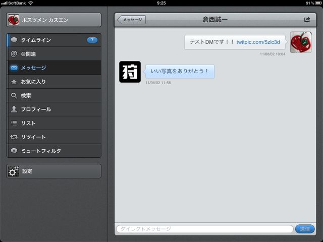Click the star favorites icon
This screenshot has width=323, height=242.
(x=14, y=82)
